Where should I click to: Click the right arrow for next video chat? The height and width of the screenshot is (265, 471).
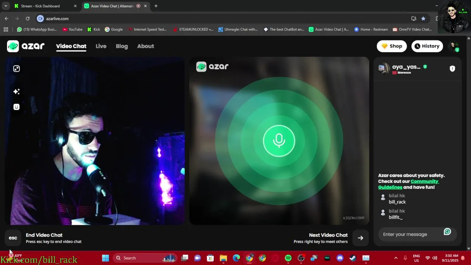coord(360,238)
